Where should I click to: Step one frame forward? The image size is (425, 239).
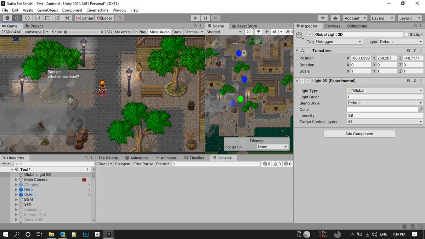click(216, 18)
